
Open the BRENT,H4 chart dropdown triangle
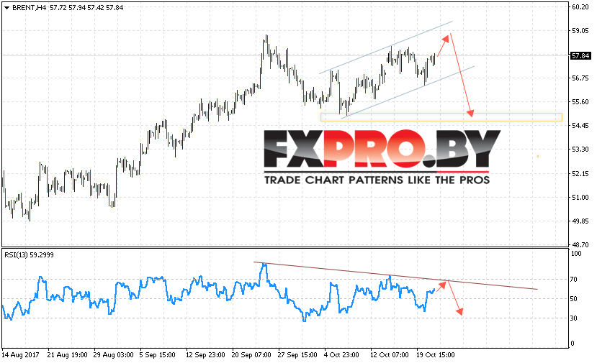coord(7,8)
